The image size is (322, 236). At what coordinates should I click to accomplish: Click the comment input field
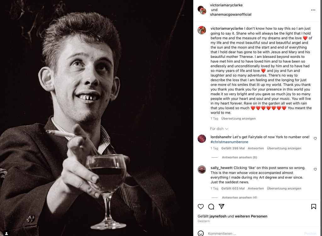pyautogui.click(x=252, y=233)
